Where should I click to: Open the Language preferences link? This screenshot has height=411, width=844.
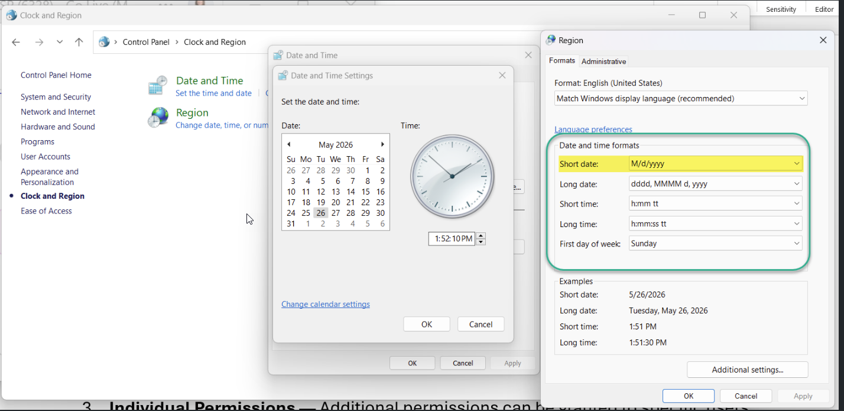(593, 130)
